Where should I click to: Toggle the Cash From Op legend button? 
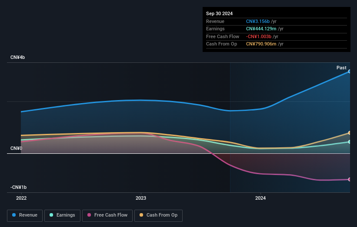click(x=158, y=215)
